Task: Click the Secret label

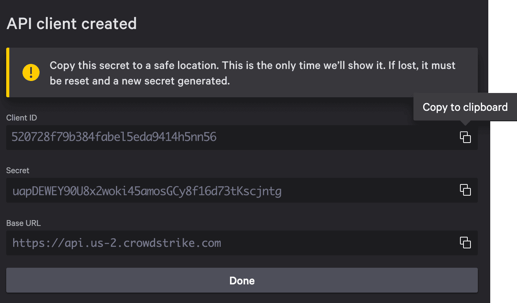Action: click(17, 170)
